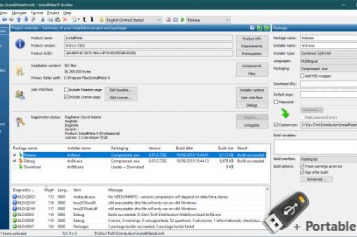This screenshot has width=357, height=237.
Task: Click the blue info icon beside Product name
Action: tap(20, 44)
